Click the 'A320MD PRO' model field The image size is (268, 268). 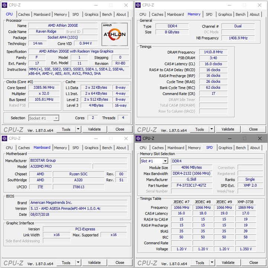(x=61, y=167)
